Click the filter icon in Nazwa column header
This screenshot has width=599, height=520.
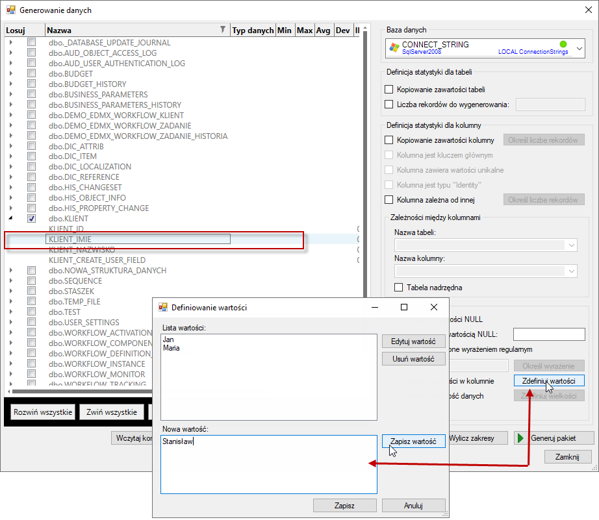coord(223,30)
